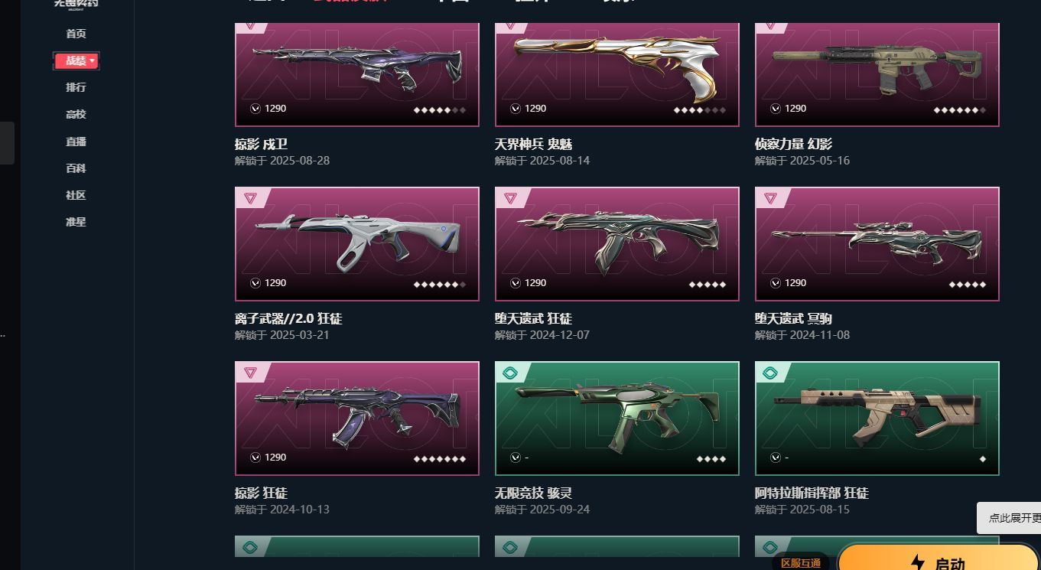Open the 首页 sidebar menu item
The height and width of the screenshot is (570, 1041).
tap(76, 34)
